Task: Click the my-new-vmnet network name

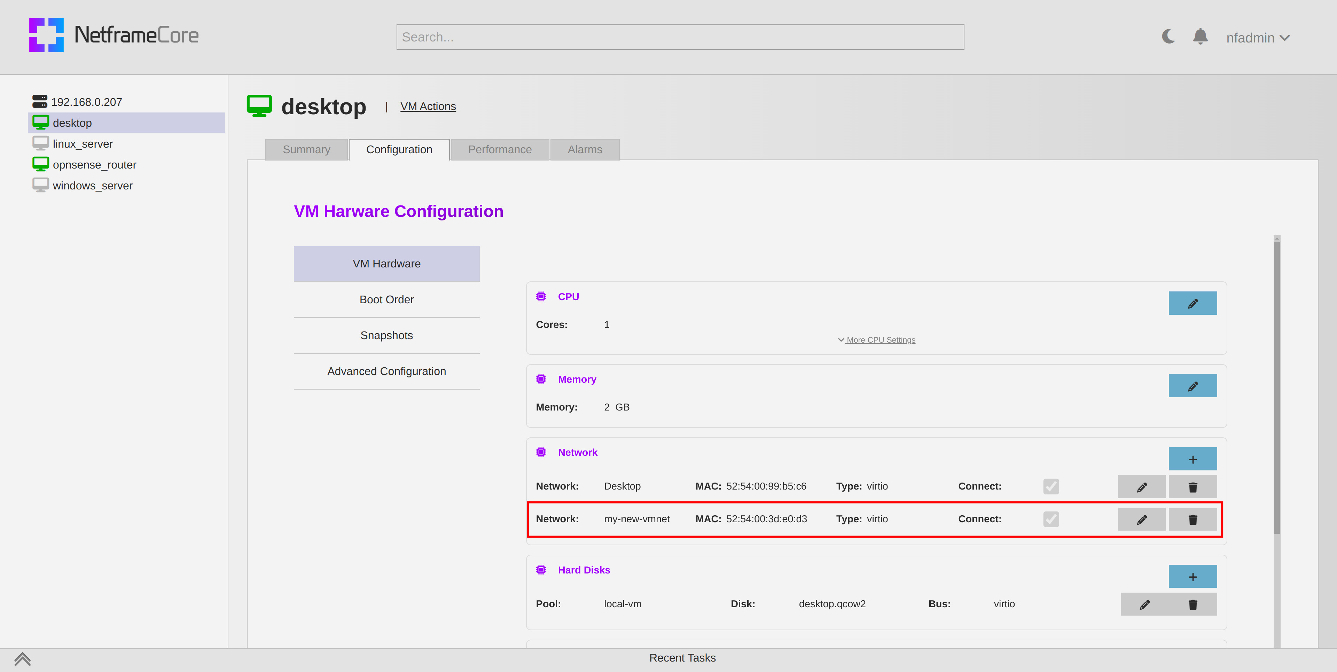Action: (x=637, y=519)
